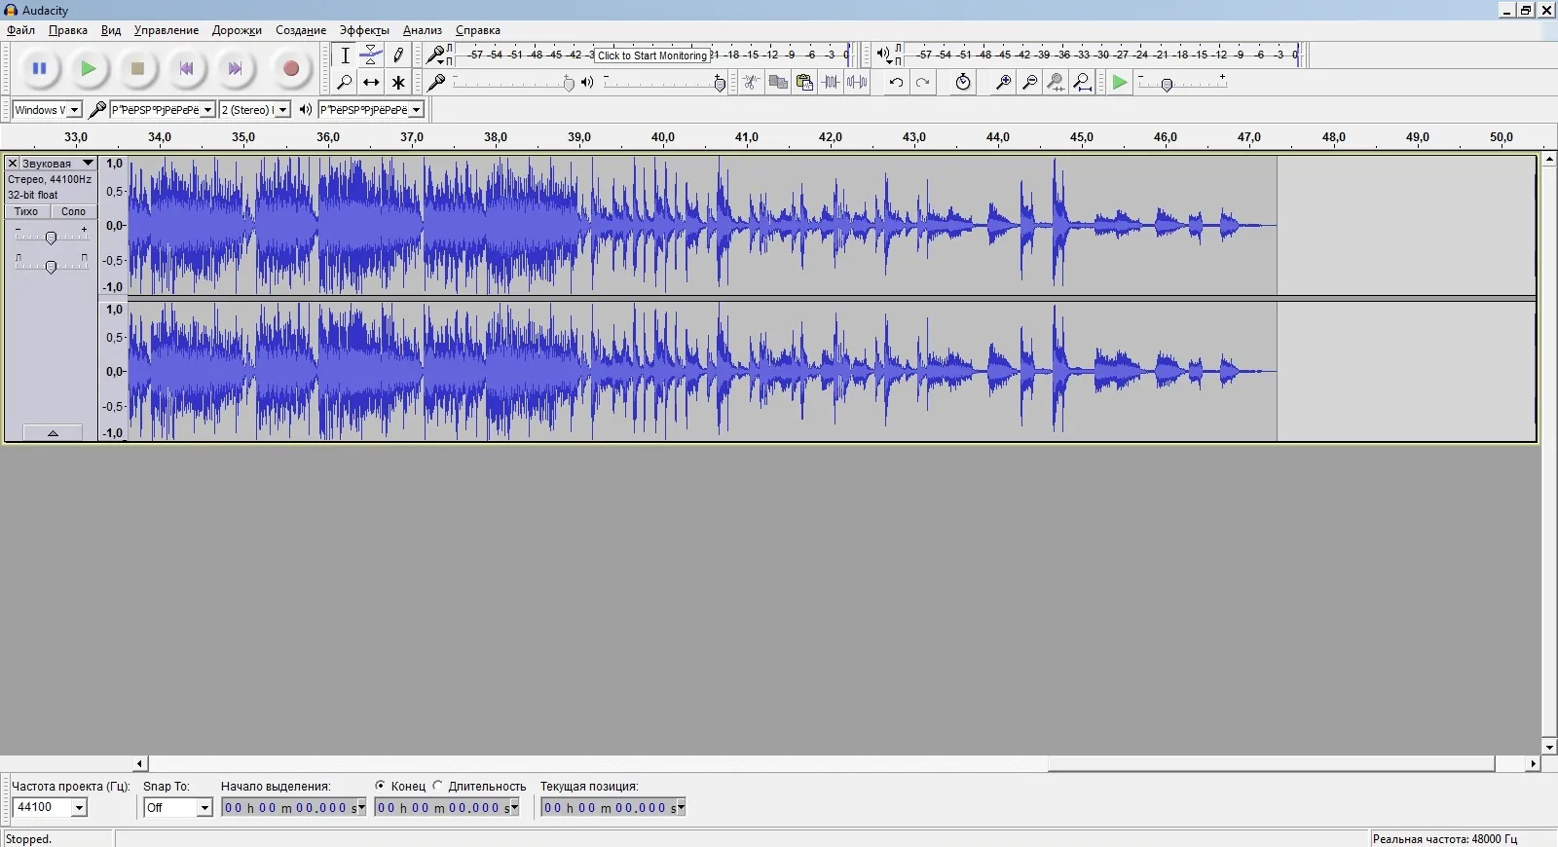Click the Zoom In magnifier icon
1558x847 pixels.
point(1002,83)
